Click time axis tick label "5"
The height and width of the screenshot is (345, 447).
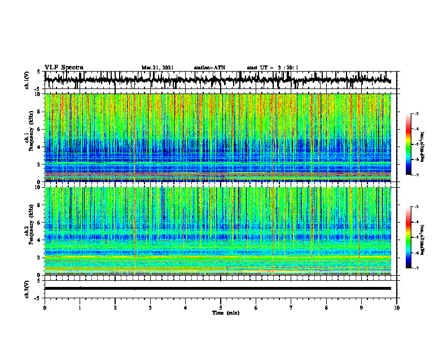[x=221, y=308]
